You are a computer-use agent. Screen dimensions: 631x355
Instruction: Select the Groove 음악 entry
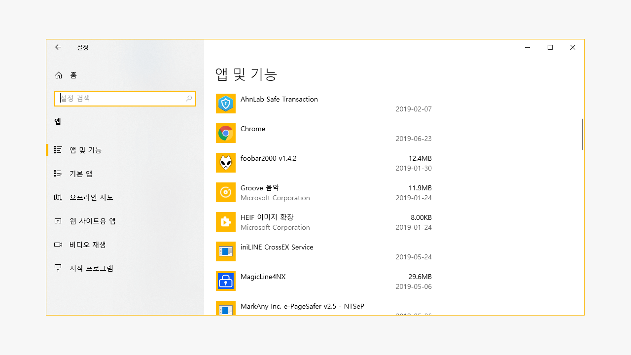coord(324,192)
